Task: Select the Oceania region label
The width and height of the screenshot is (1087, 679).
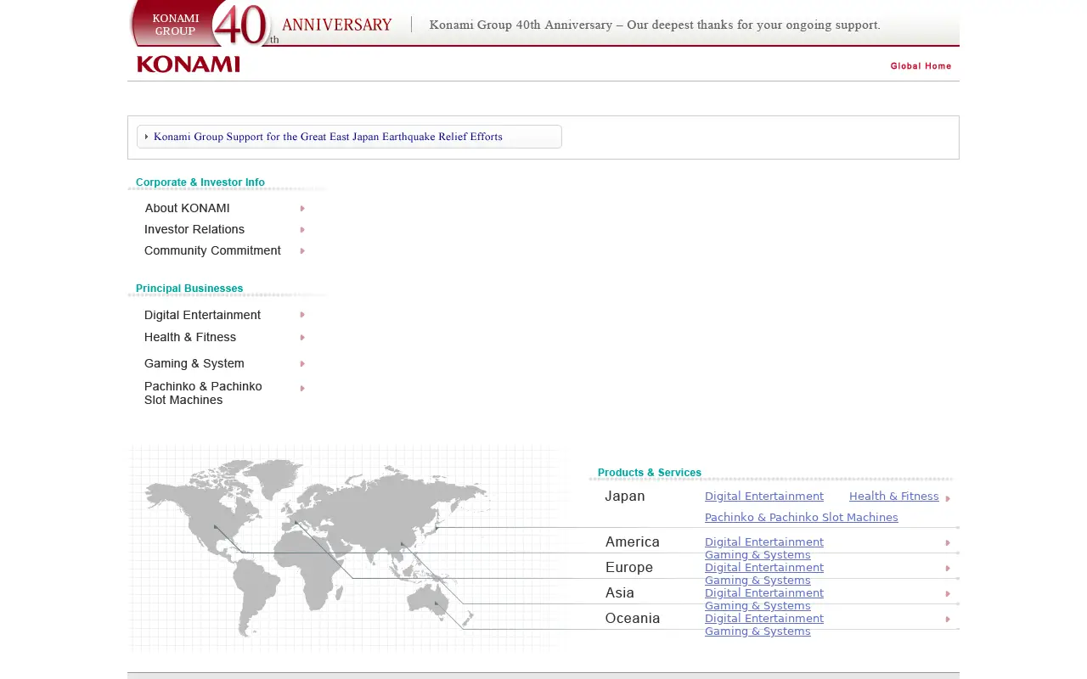Action: 633,619
